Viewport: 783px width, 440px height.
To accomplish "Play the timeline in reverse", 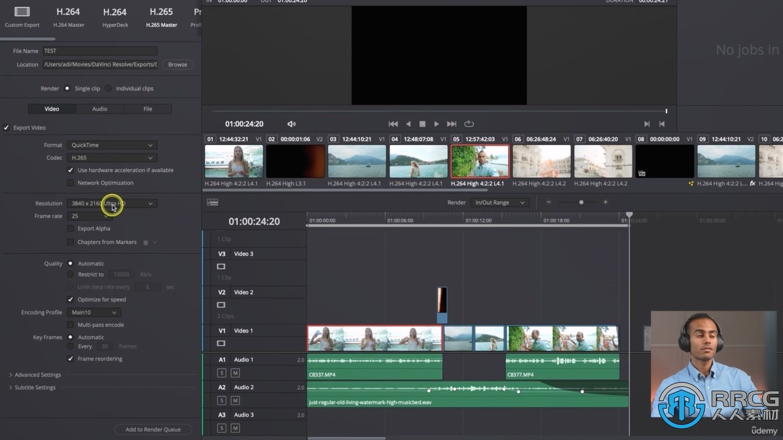I will pos(408,124).
